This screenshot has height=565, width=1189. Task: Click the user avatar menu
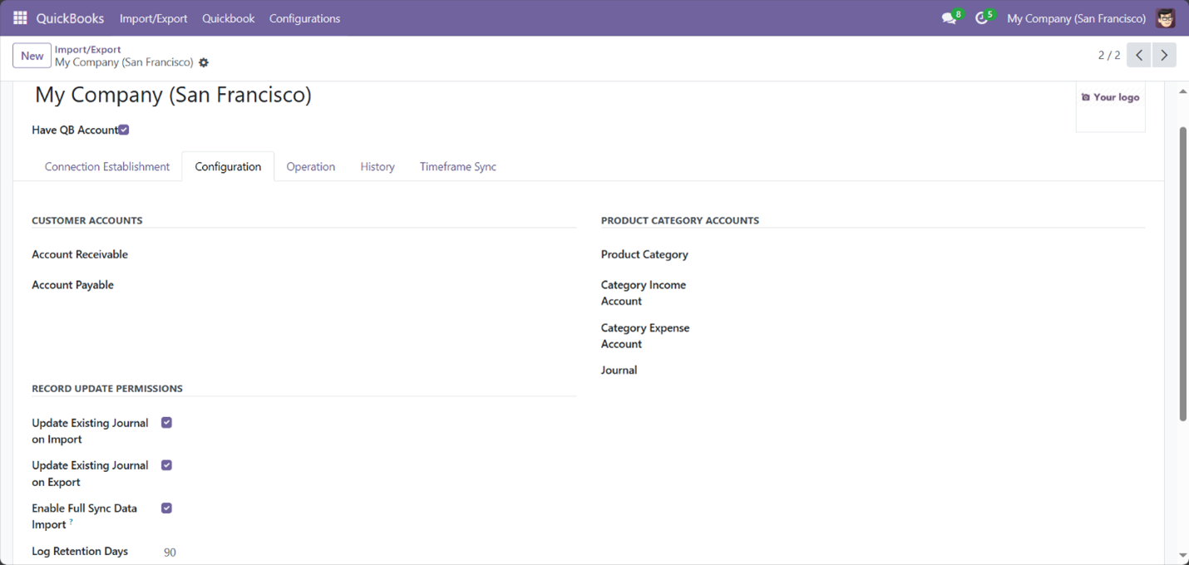pos(1165,17)
